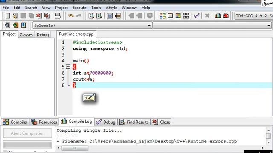Viewport: 273px width, 153px height.
Task: Switch to the Classes side tab
Action: (26, 35)
